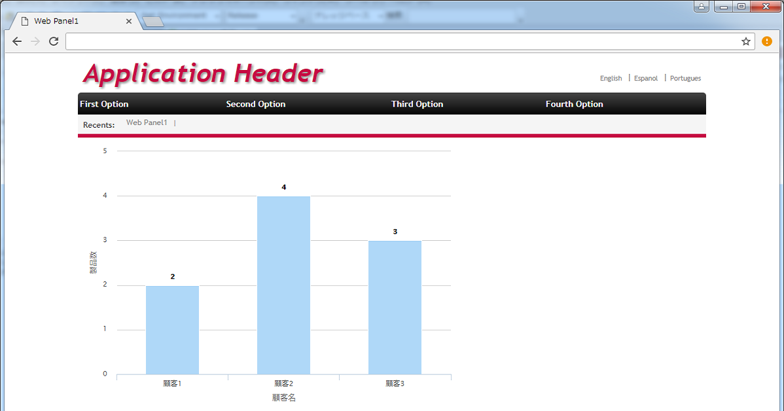Open a new browser tab

[x=152, y=22]
